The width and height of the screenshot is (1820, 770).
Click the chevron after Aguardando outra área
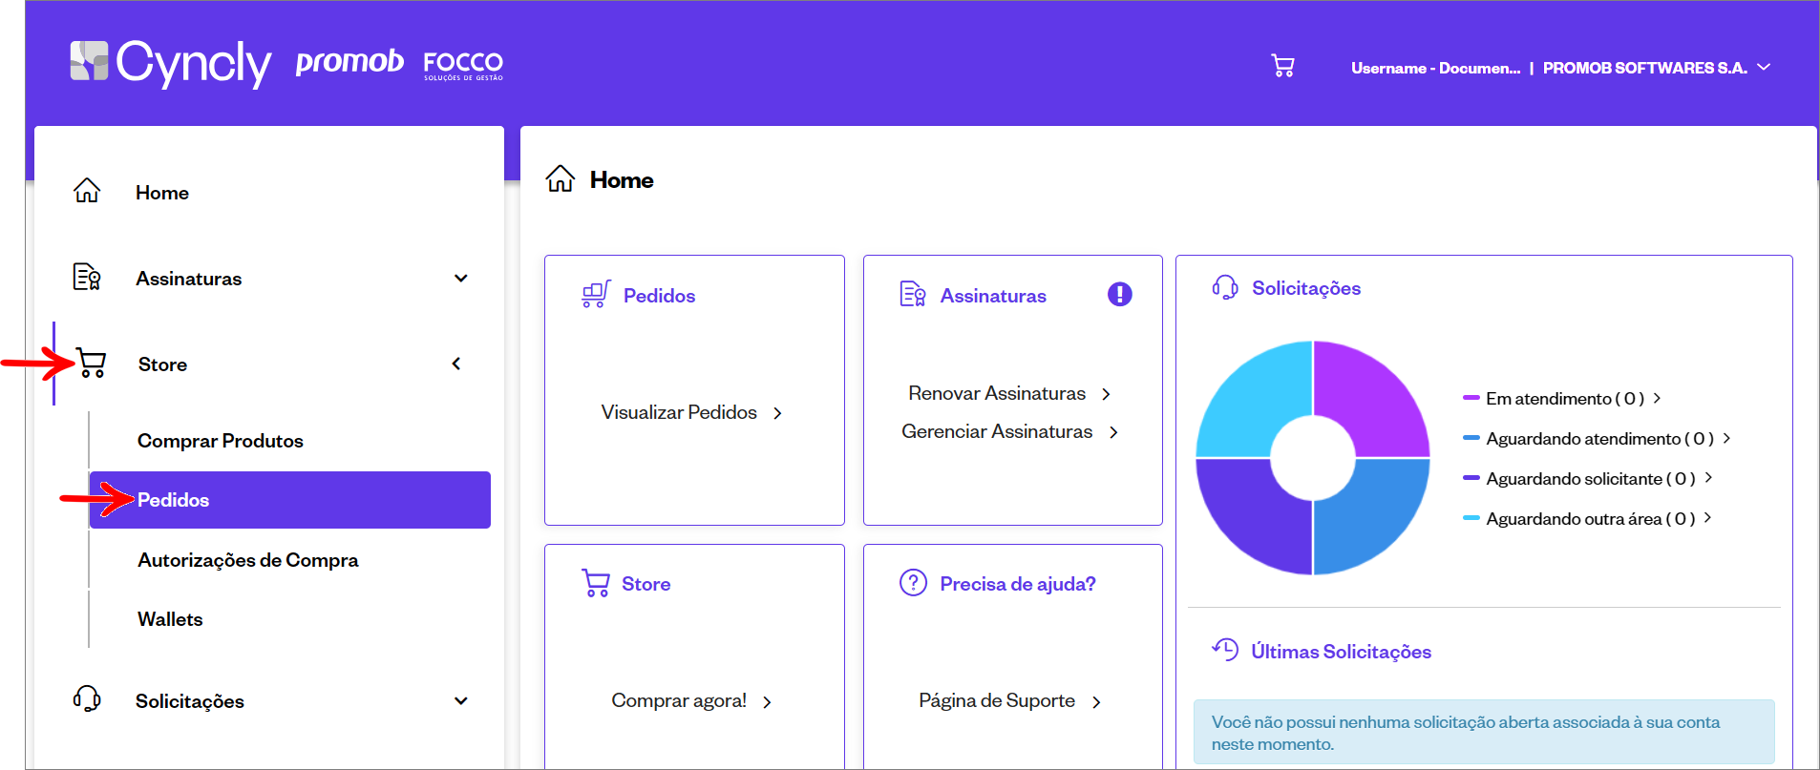[x=1707, y=517]
